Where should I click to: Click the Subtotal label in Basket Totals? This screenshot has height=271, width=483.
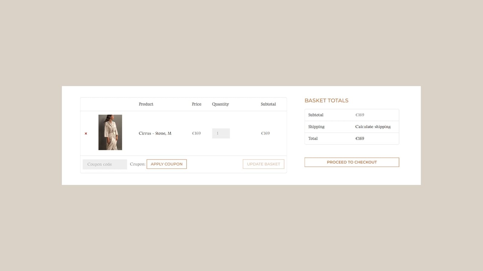(316, 115)
